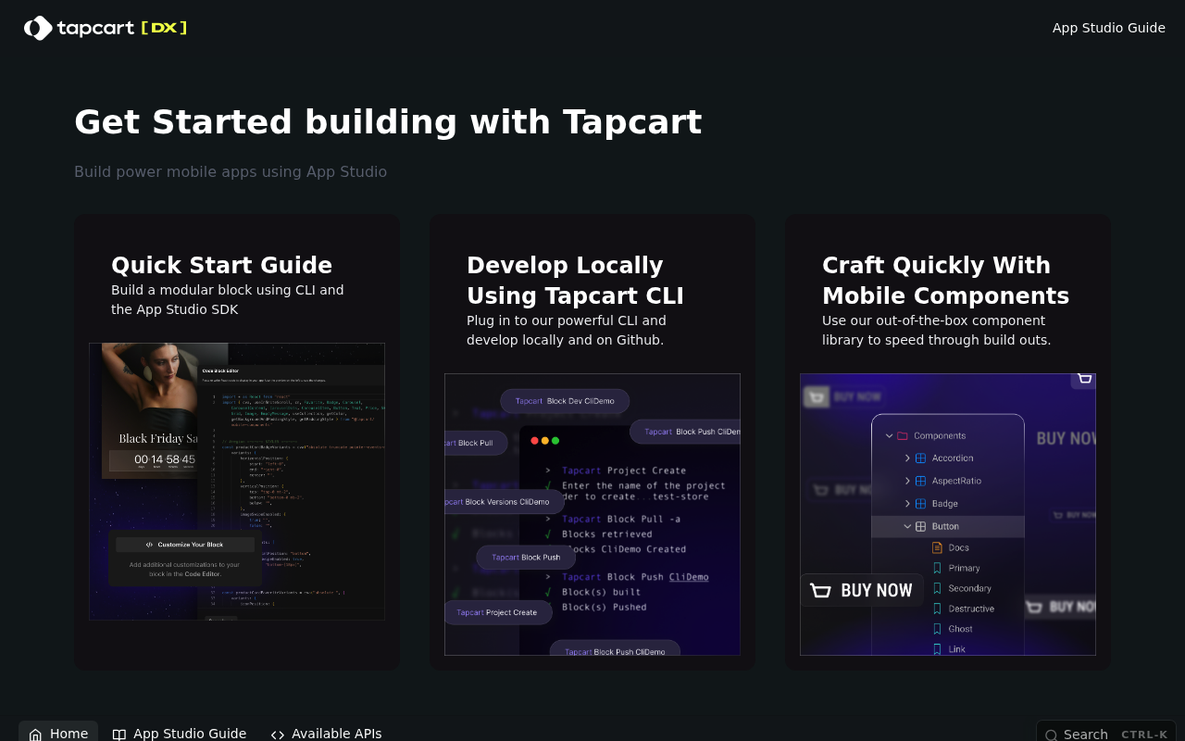
Task: Click the Search input field
Action: click(1106, 733)
